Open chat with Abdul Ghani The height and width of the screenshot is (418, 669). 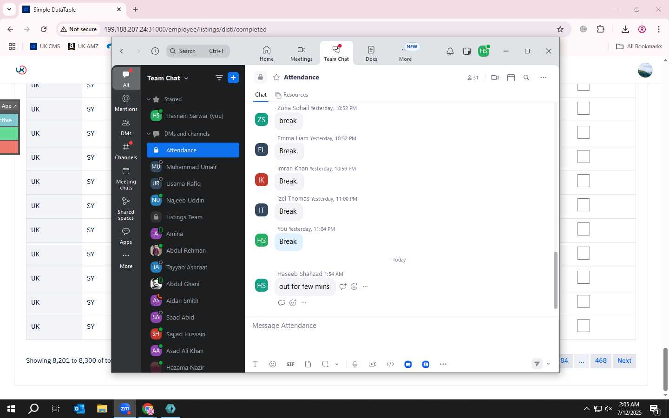pos(193,284)
